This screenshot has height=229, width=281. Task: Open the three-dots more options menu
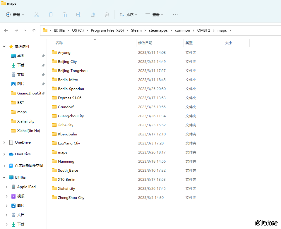click(x=175, y=15)
